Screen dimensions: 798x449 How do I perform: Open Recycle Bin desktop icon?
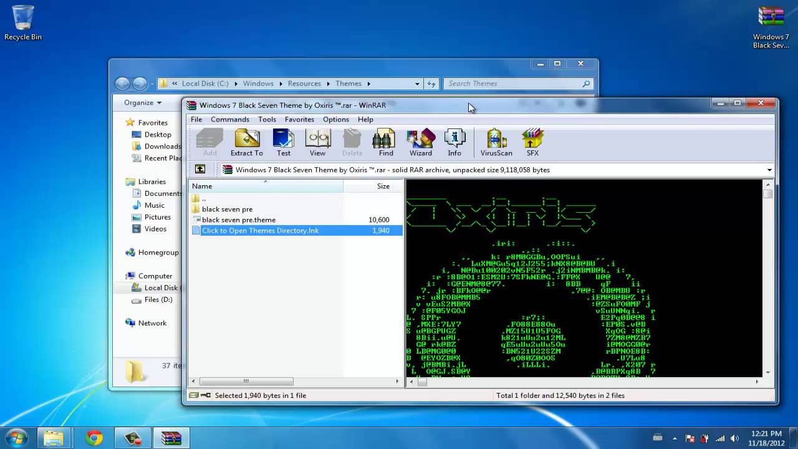pyautogui.click(x=23, y=23)
